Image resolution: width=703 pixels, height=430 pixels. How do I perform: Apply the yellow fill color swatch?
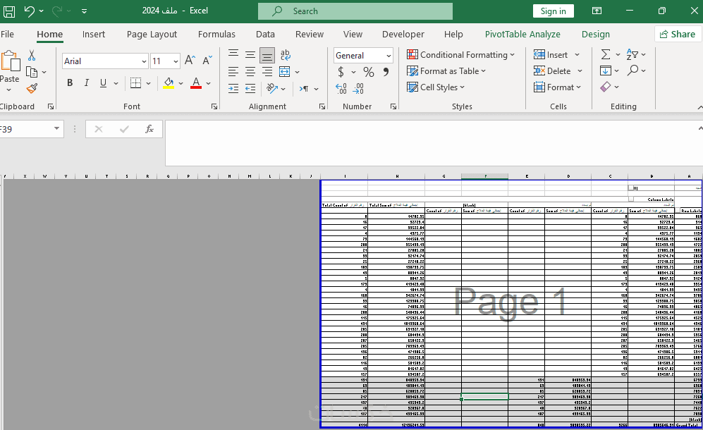169,83
